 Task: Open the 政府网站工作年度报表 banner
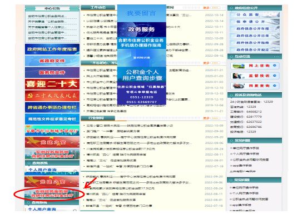pos(52,49)
